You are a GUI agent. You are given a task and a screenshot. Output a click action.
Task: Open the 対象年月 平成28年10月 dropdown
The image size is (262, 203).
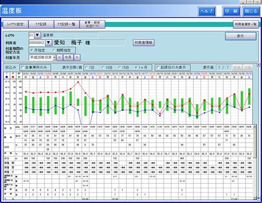click(x=54, y=57)
